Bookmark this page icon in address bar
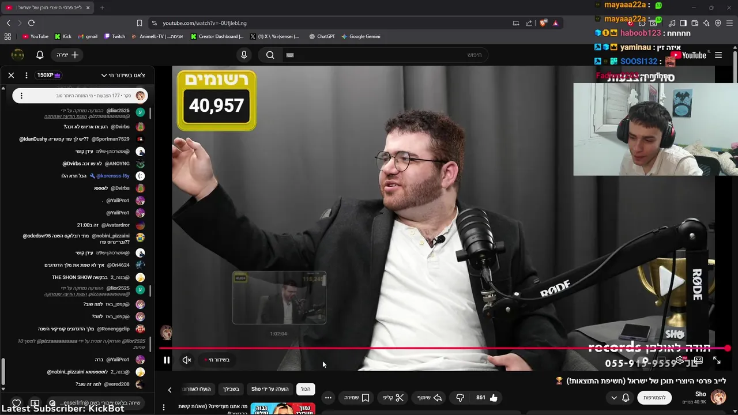The height and width of the screenshot is (415, 738). [x=140, y=23]
